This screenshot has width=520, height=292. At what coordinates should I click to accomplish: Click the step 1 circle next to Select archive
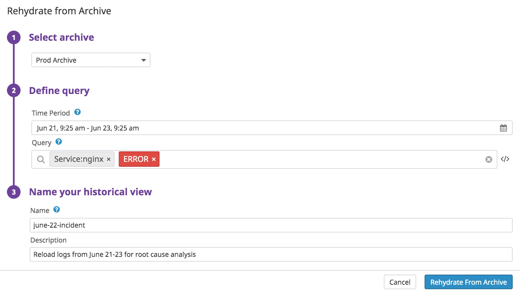coord(14,38)
